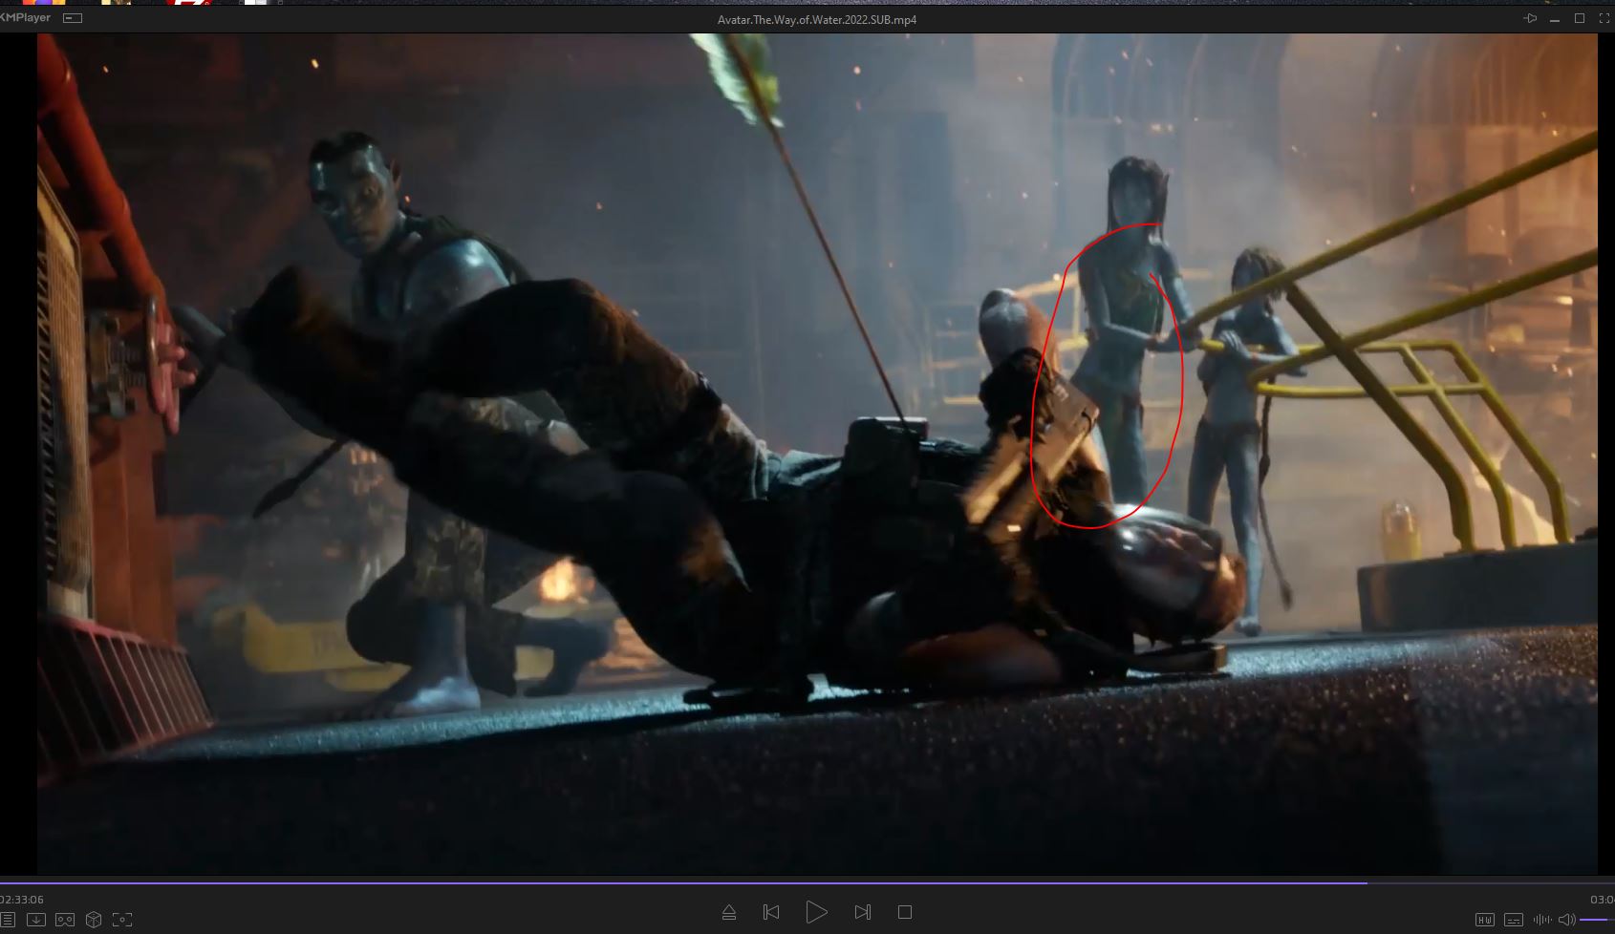Toggle HW hardware acceleration
This screenshot has height=934, width=1615.
coord(1484,920)
